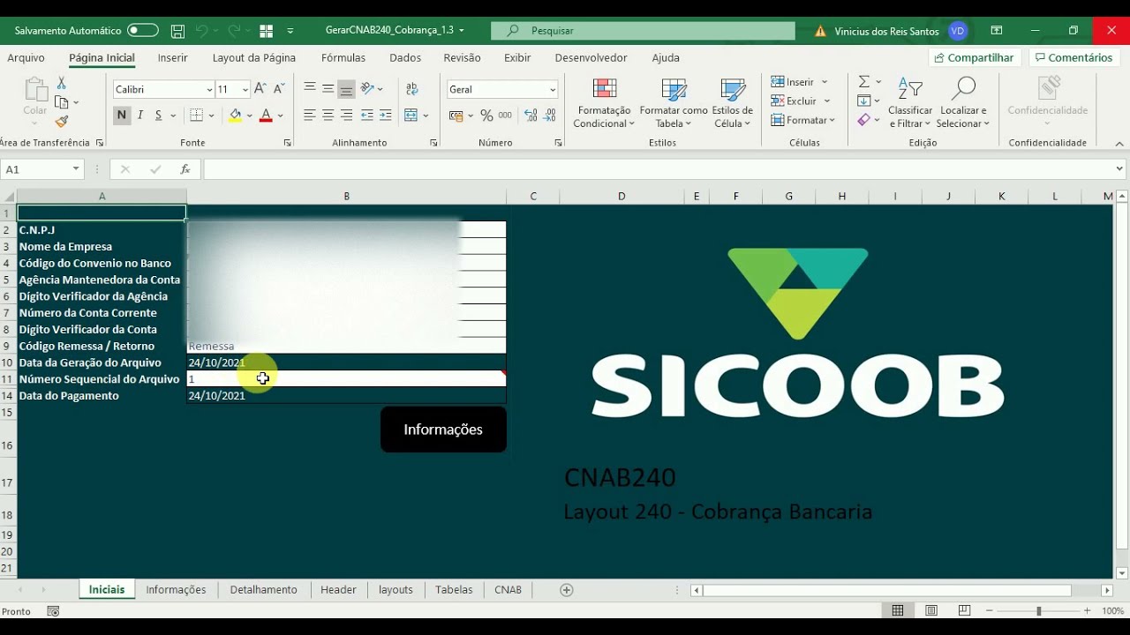Click Decrease Font Size icon
The image size is (1130, 635).
pyautogui.click(x=279, y=89)
